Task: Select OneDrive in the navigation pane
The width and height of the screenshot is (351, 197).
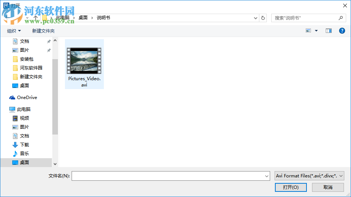Action: coord(27,98)
